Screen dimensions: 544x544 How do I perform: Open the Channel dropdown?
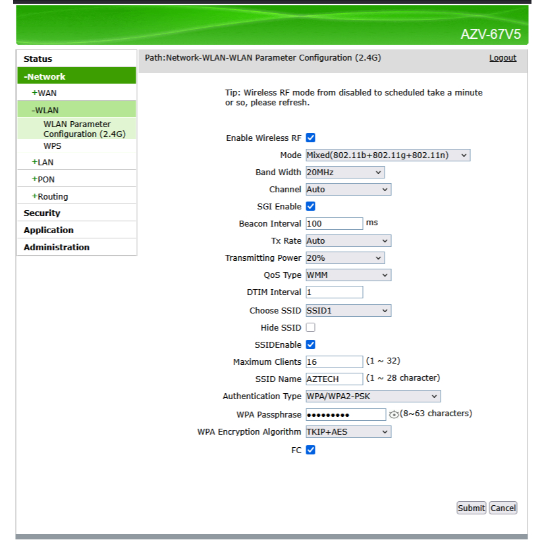pyautogui.click(x=348, y=190)
